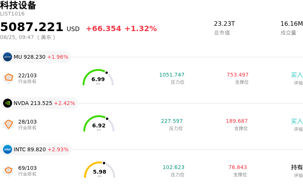Open the NVDA 213.525 stock pill

point(39,103)
